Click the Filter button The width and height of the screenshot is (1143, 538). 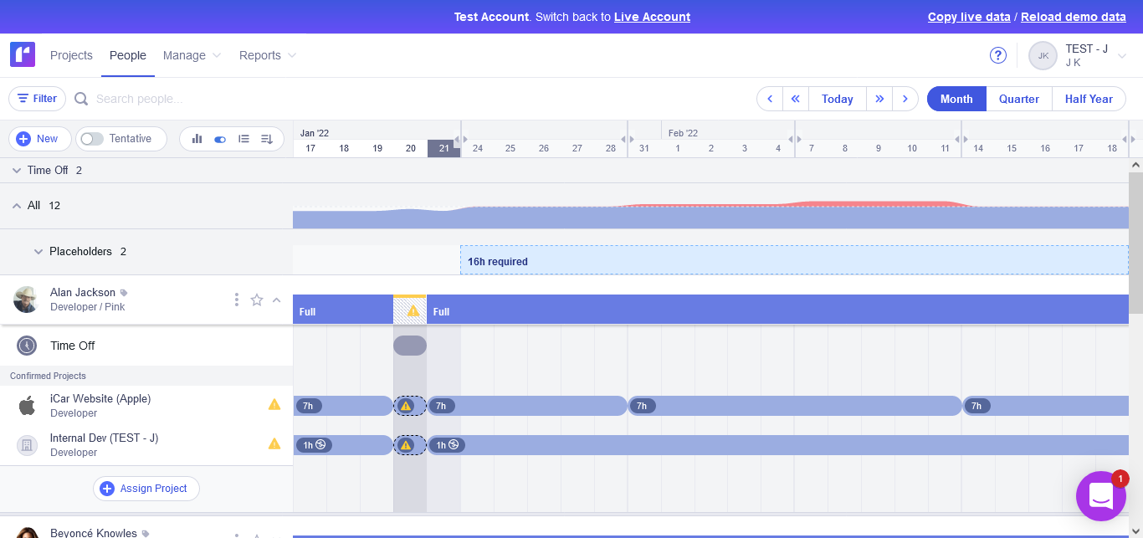click(37, 99)
